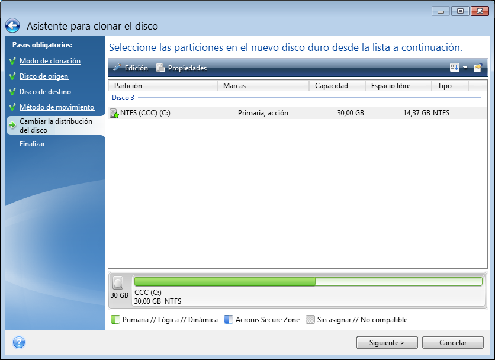Go to Disco de destino step

pos(45,92)
